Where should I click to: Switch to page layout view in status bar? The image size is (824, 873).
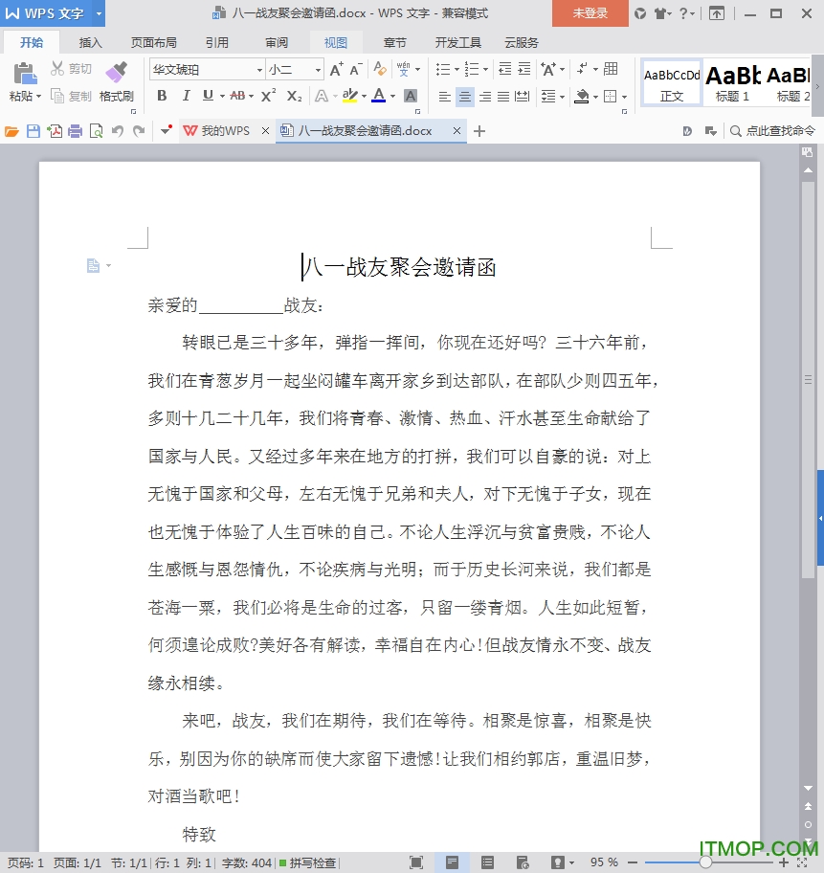coord(452,862)
